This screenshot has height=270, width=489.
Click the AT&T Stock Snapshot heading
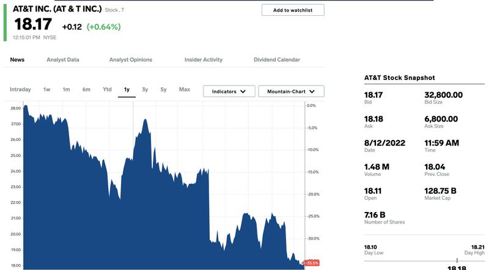(x=400, y=78)
